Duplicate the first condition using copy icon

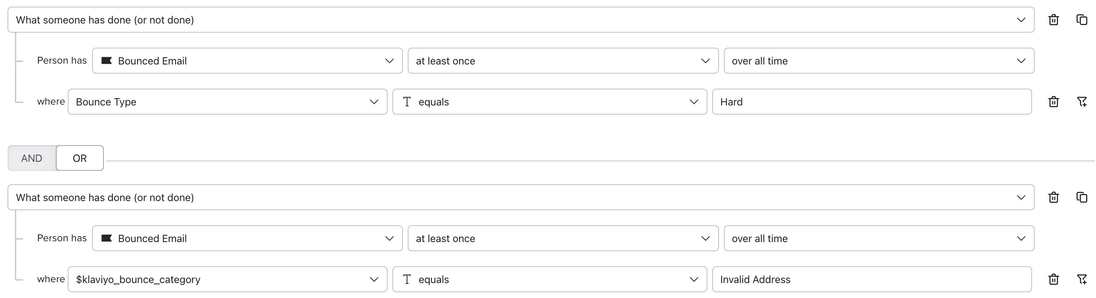pyautogui.click(x=1081, y=20)
